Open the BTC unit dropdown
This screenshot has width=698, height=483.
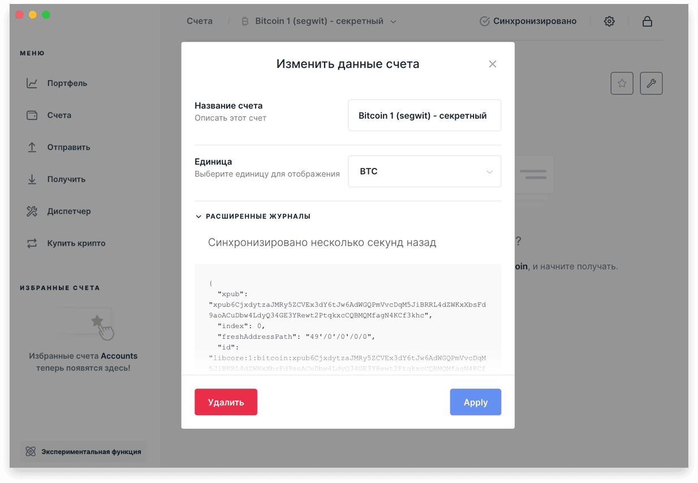click(x=424, y=171)
